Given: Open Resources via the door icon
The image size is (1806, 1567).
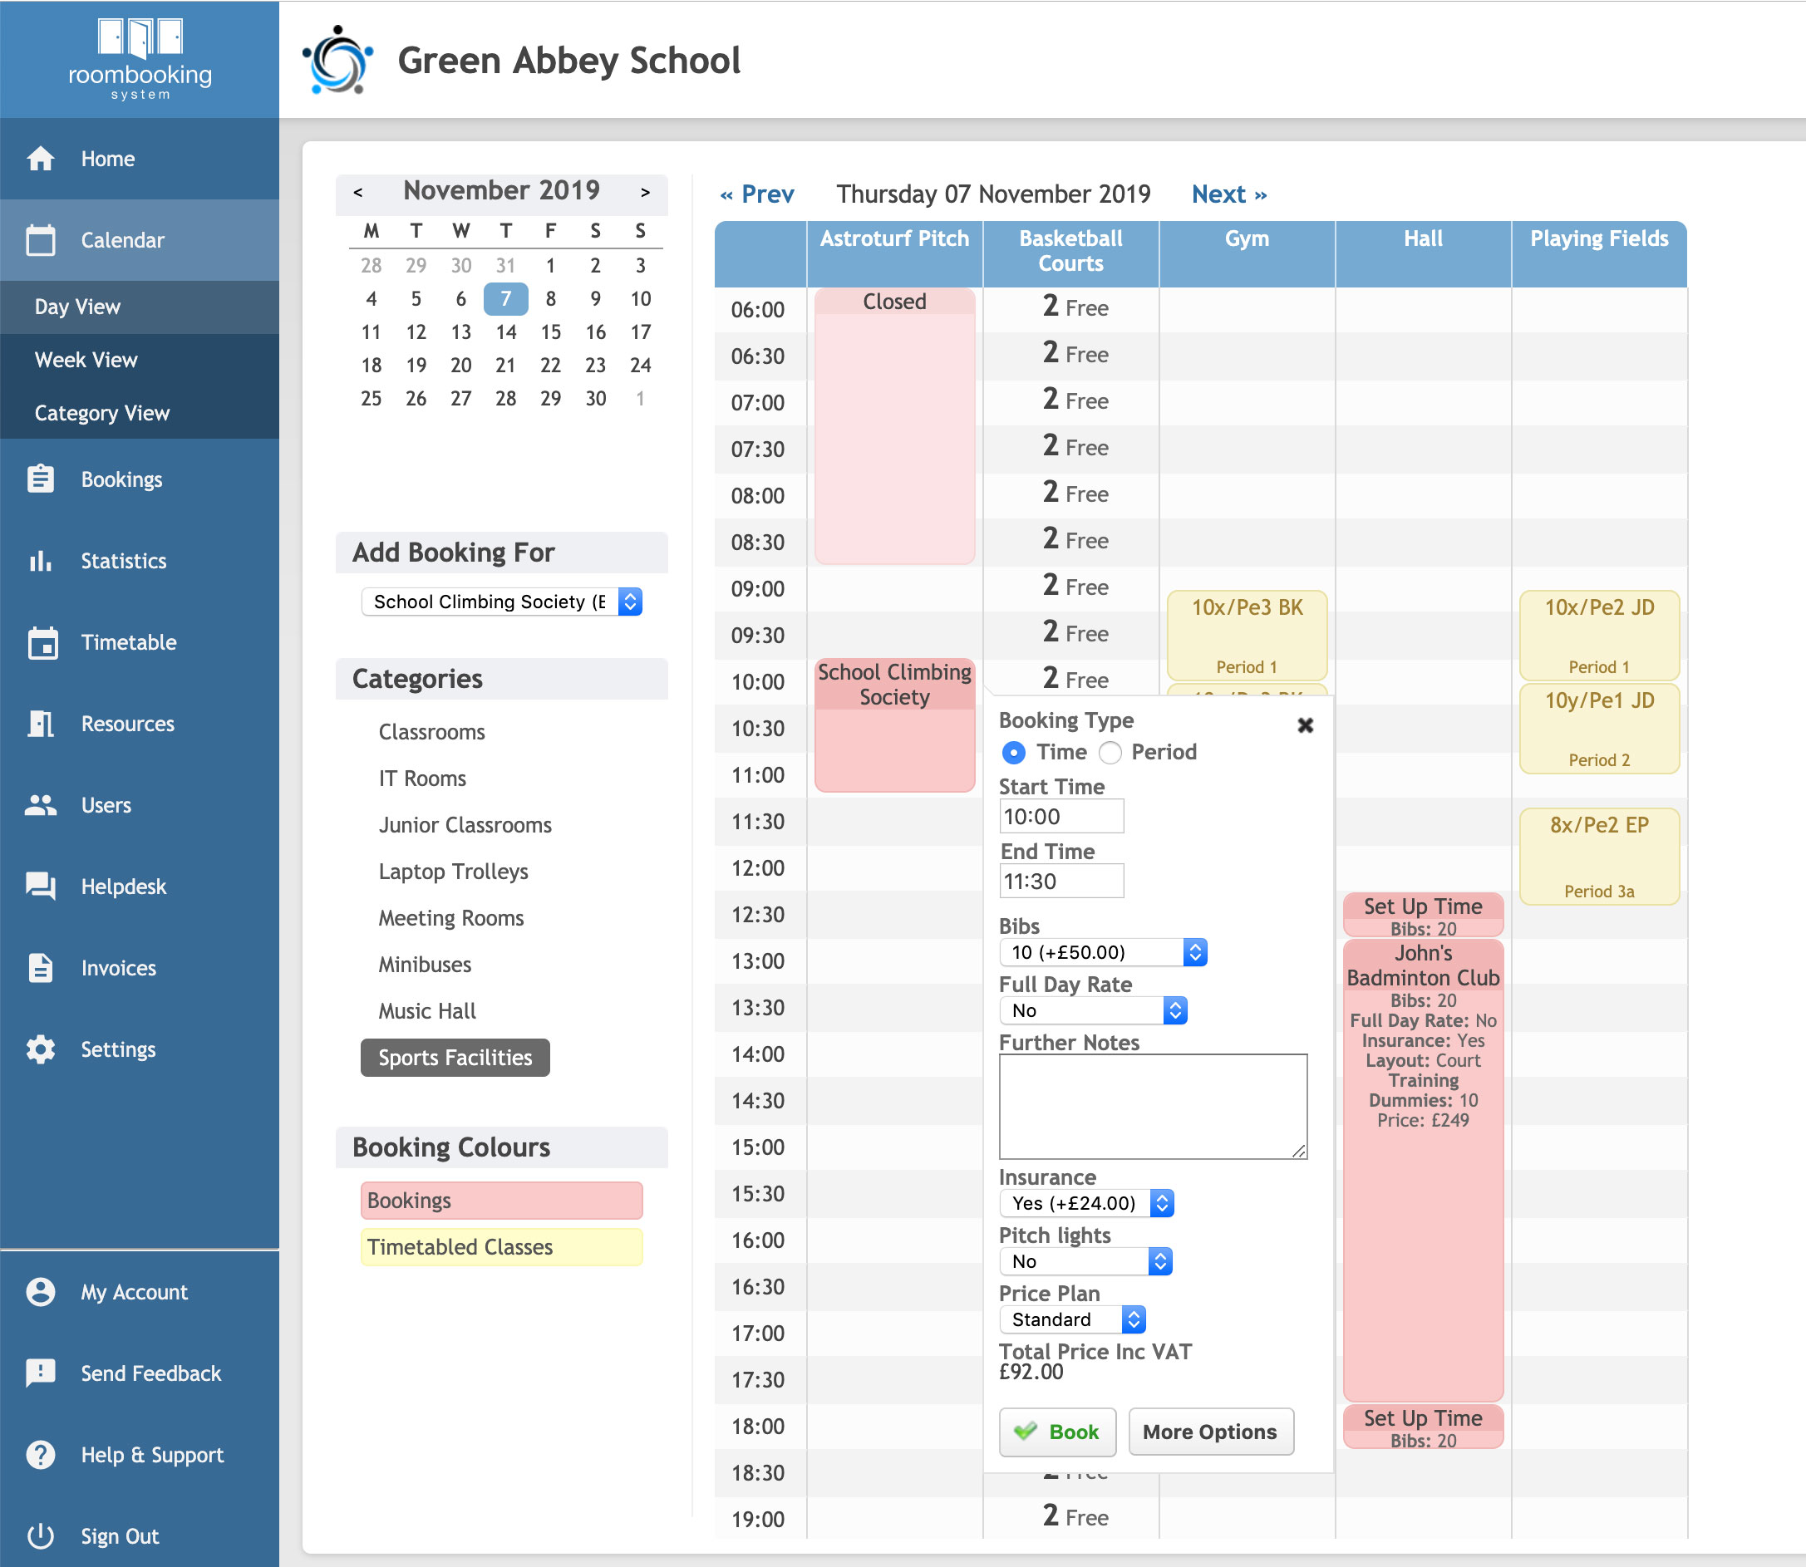Looking at the screenshot, I should pyautogui.click(x=40, y=724).
